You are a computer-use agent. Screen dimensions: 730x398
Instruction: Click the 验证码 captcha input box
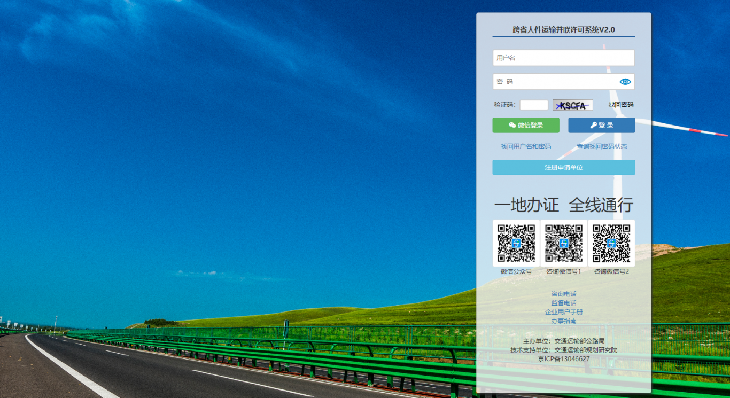[x=534, y=105]
